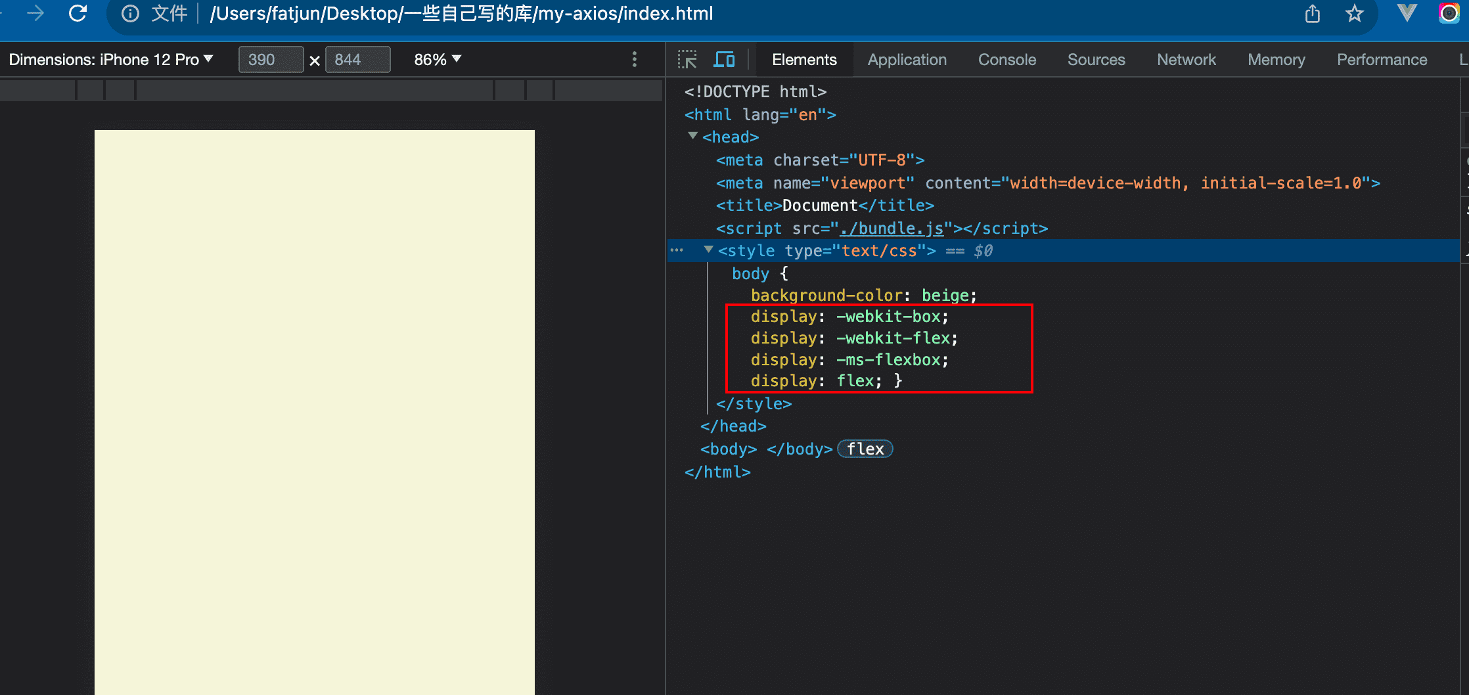Switch to the Network tab
1469x695 pixels.
(1186, 60)
